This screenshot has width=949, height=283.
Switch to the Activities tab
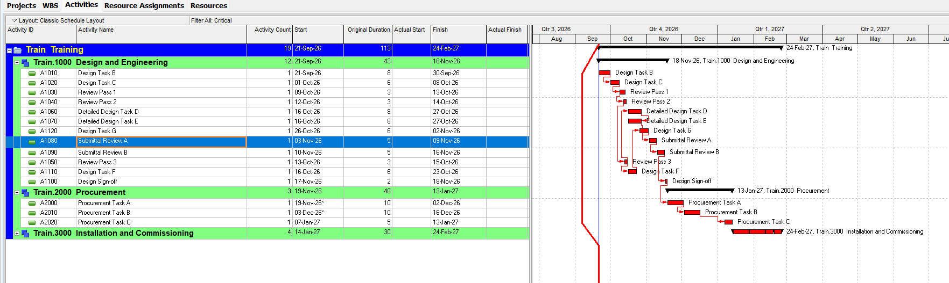point(81,5)
